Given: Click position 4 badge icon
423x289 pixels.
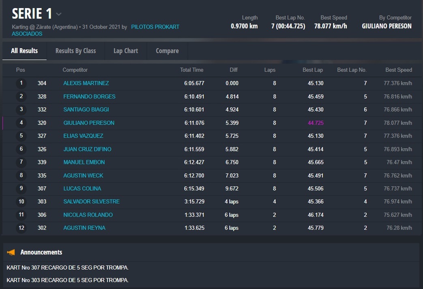Looking at the screenshot, I should 21,123.
